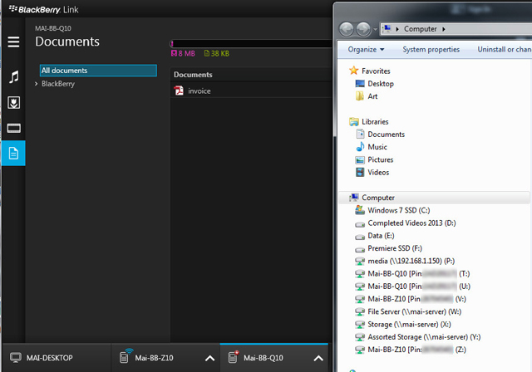This screenshot has width=532, height=372.
Task: Expand the BlackBerry folder tree node
Action: (x=36, y=84)
